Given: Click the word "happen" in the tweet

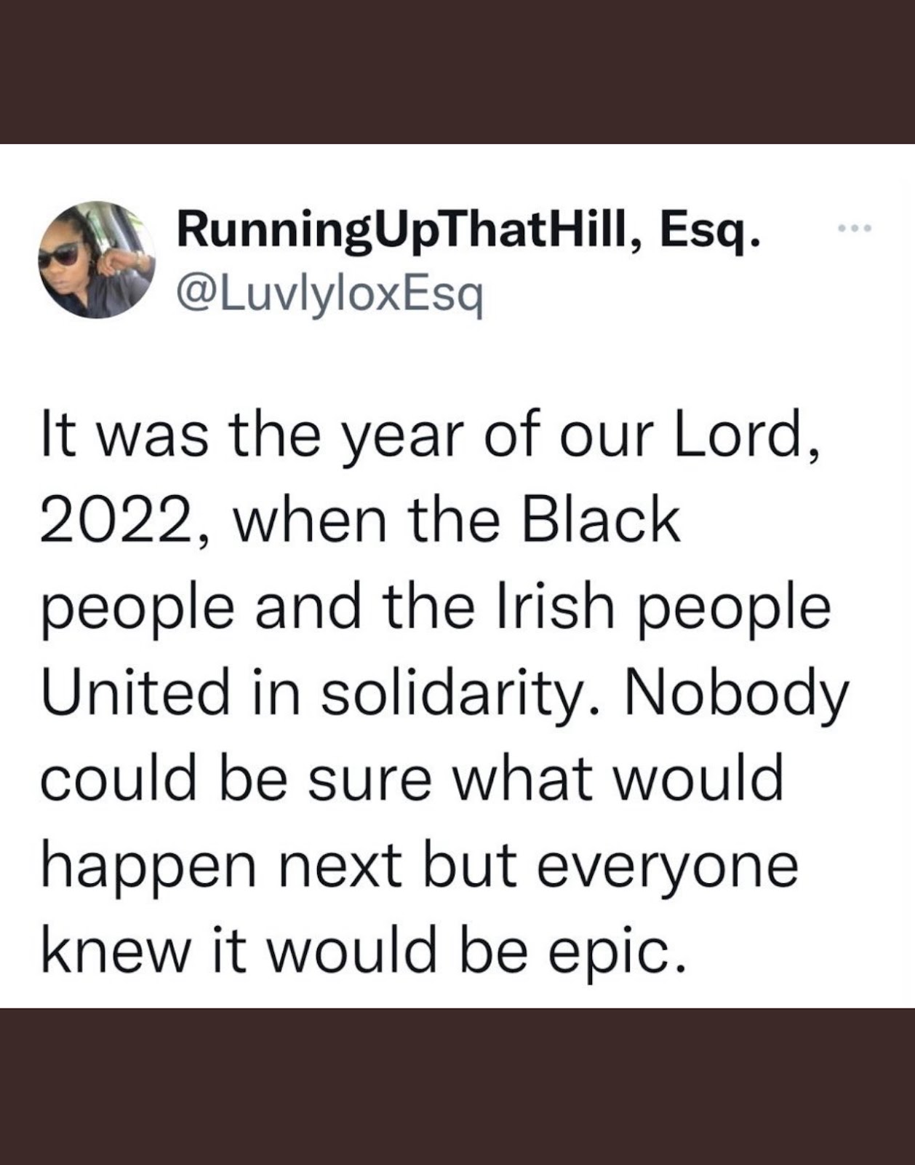Looking at the screenshot, I should tap(148, 868).
